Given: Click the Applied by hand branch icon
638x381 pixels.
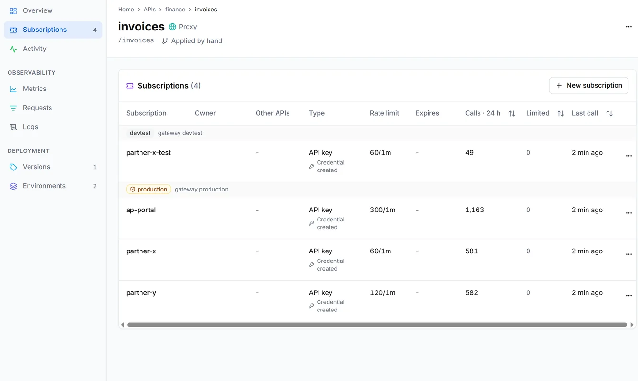Looking at the screenshot, I should point(165,41).
